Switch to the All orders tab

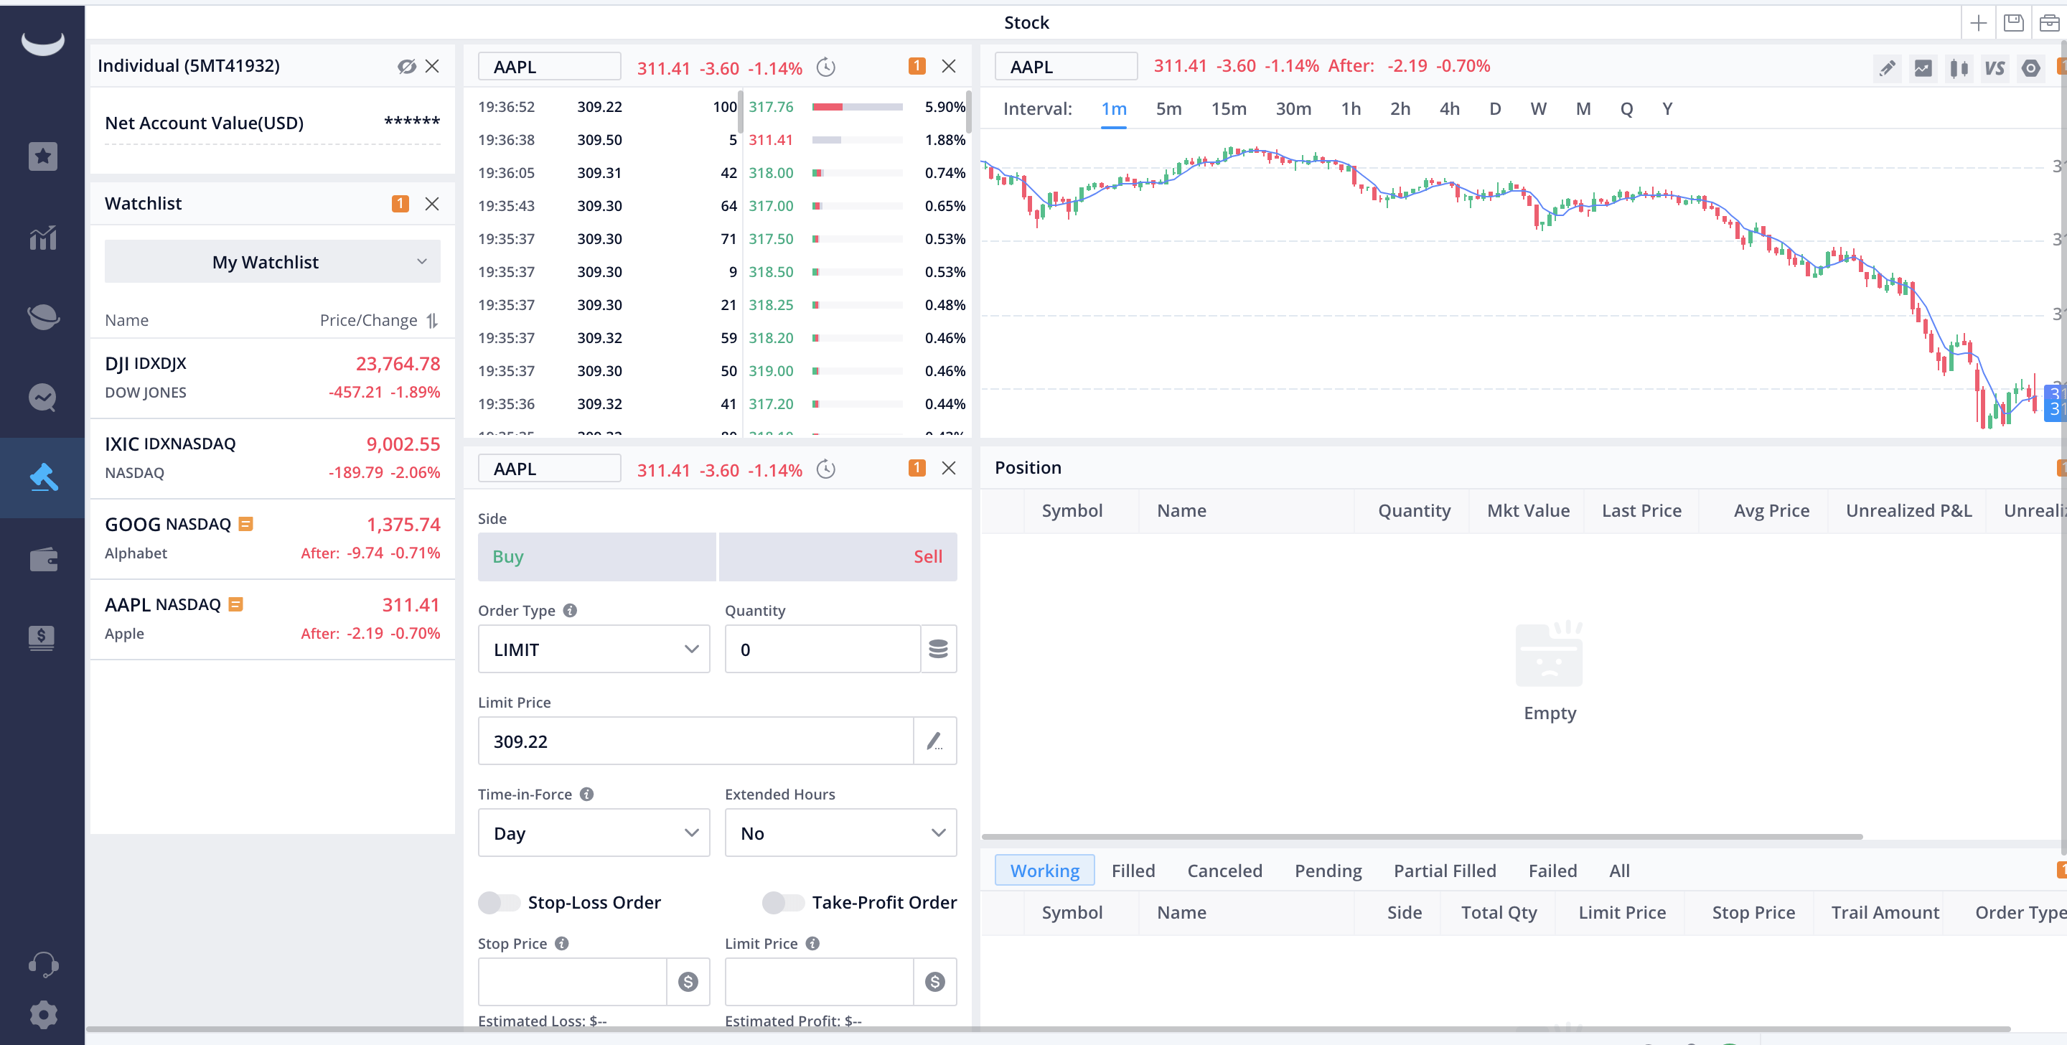click(x=1619, y=871)
